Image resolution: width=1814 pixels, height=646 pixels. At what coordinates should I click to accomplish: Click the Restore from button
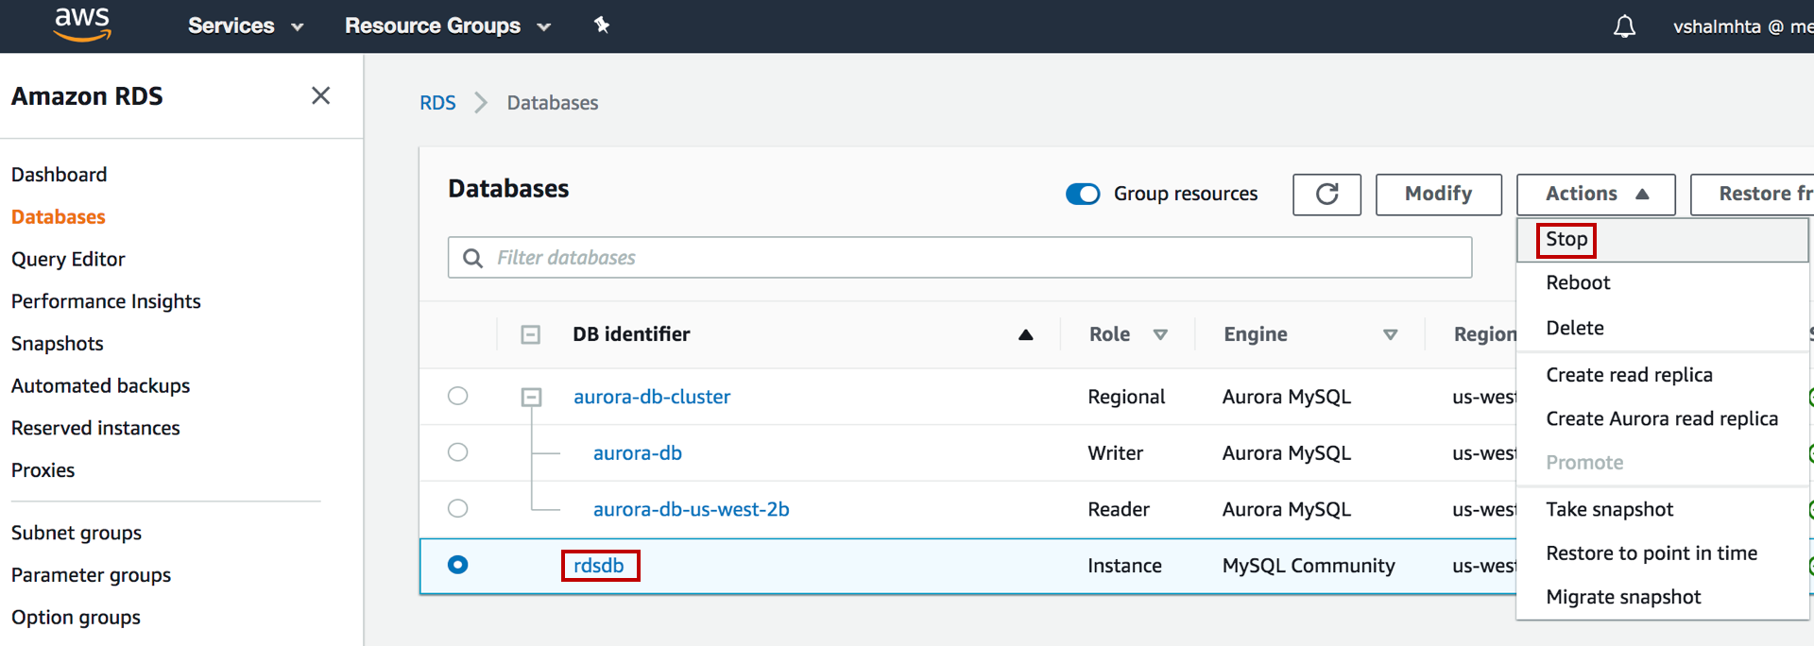coord(1753,195)
